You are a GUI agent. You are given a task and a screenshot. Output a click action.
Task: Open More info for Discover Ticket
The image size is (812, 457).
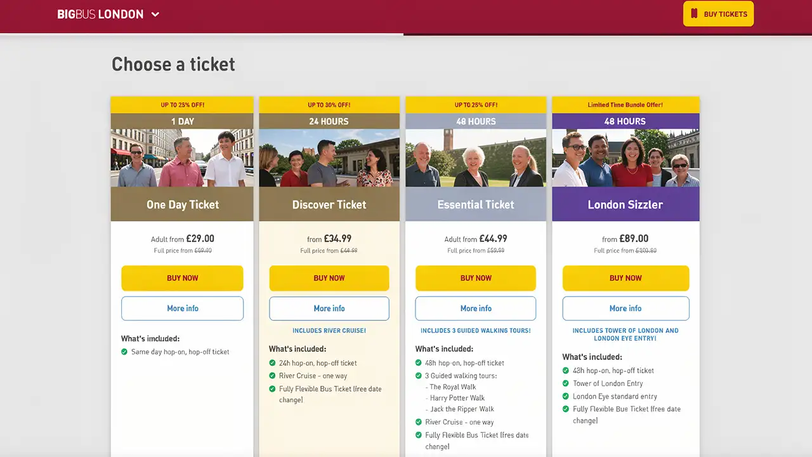point(329,308)
